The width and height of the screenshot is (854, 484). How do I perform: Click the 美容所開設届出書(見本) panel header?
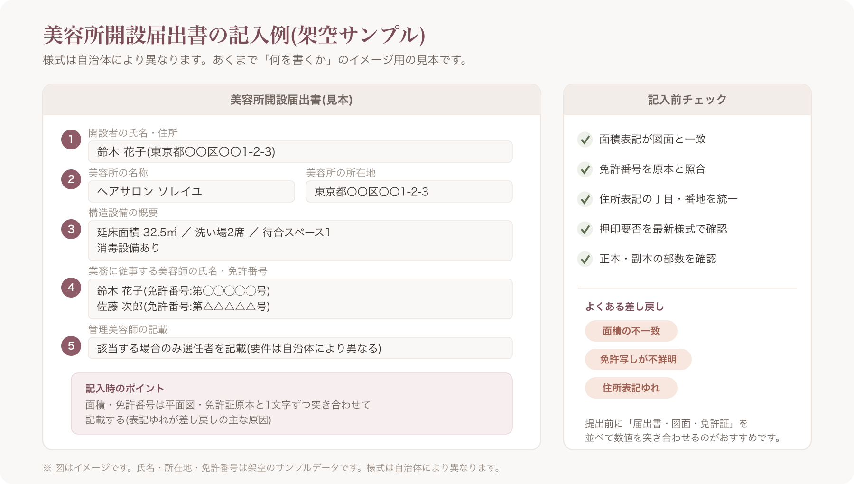coord(292,100)
